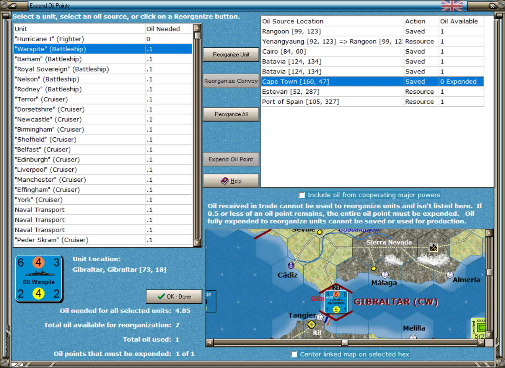Select "Terror" (Cruiser) row
This screenshot has height=368, width=505.
pos(103,99)
